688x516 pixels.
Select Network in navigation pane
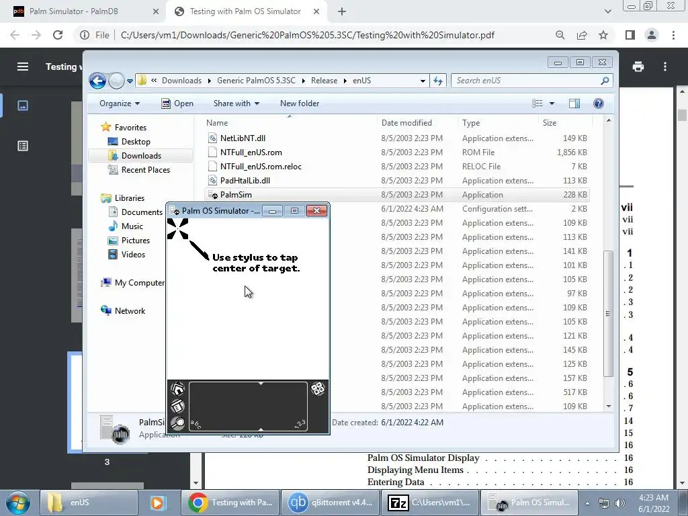[x=130, y=311]
